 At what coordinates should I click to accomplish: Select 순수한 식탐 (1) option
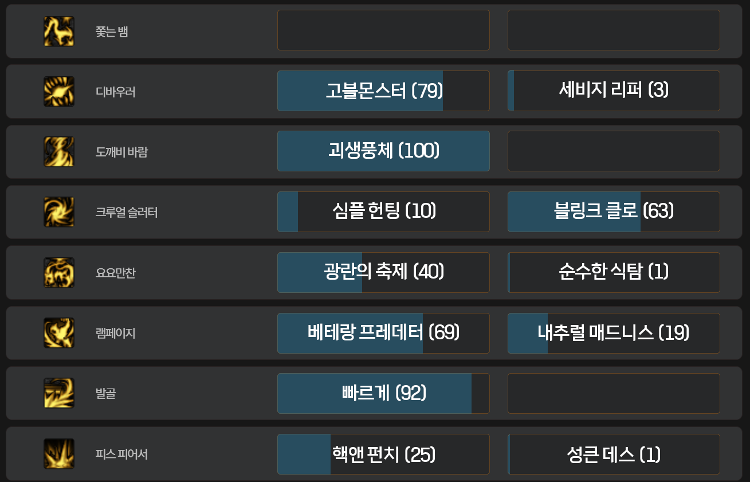pyautogui.click(x=614, y=272)
